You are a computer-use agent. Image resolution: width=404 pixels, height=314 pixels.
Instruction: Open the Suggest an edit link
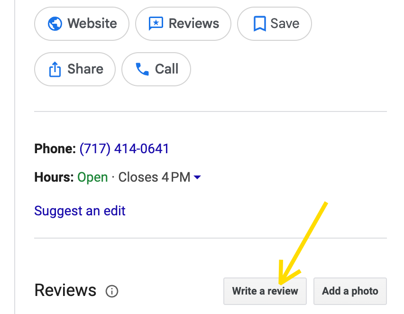tap(80, 211)
